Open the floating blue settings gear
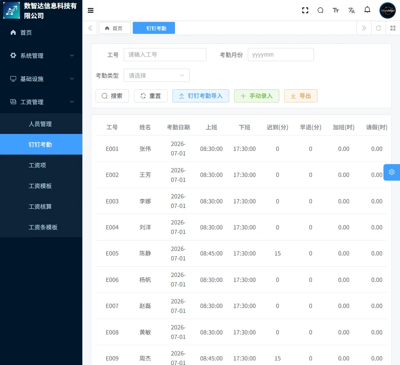This screenshot has width=400, height=365. coord(392,172)
